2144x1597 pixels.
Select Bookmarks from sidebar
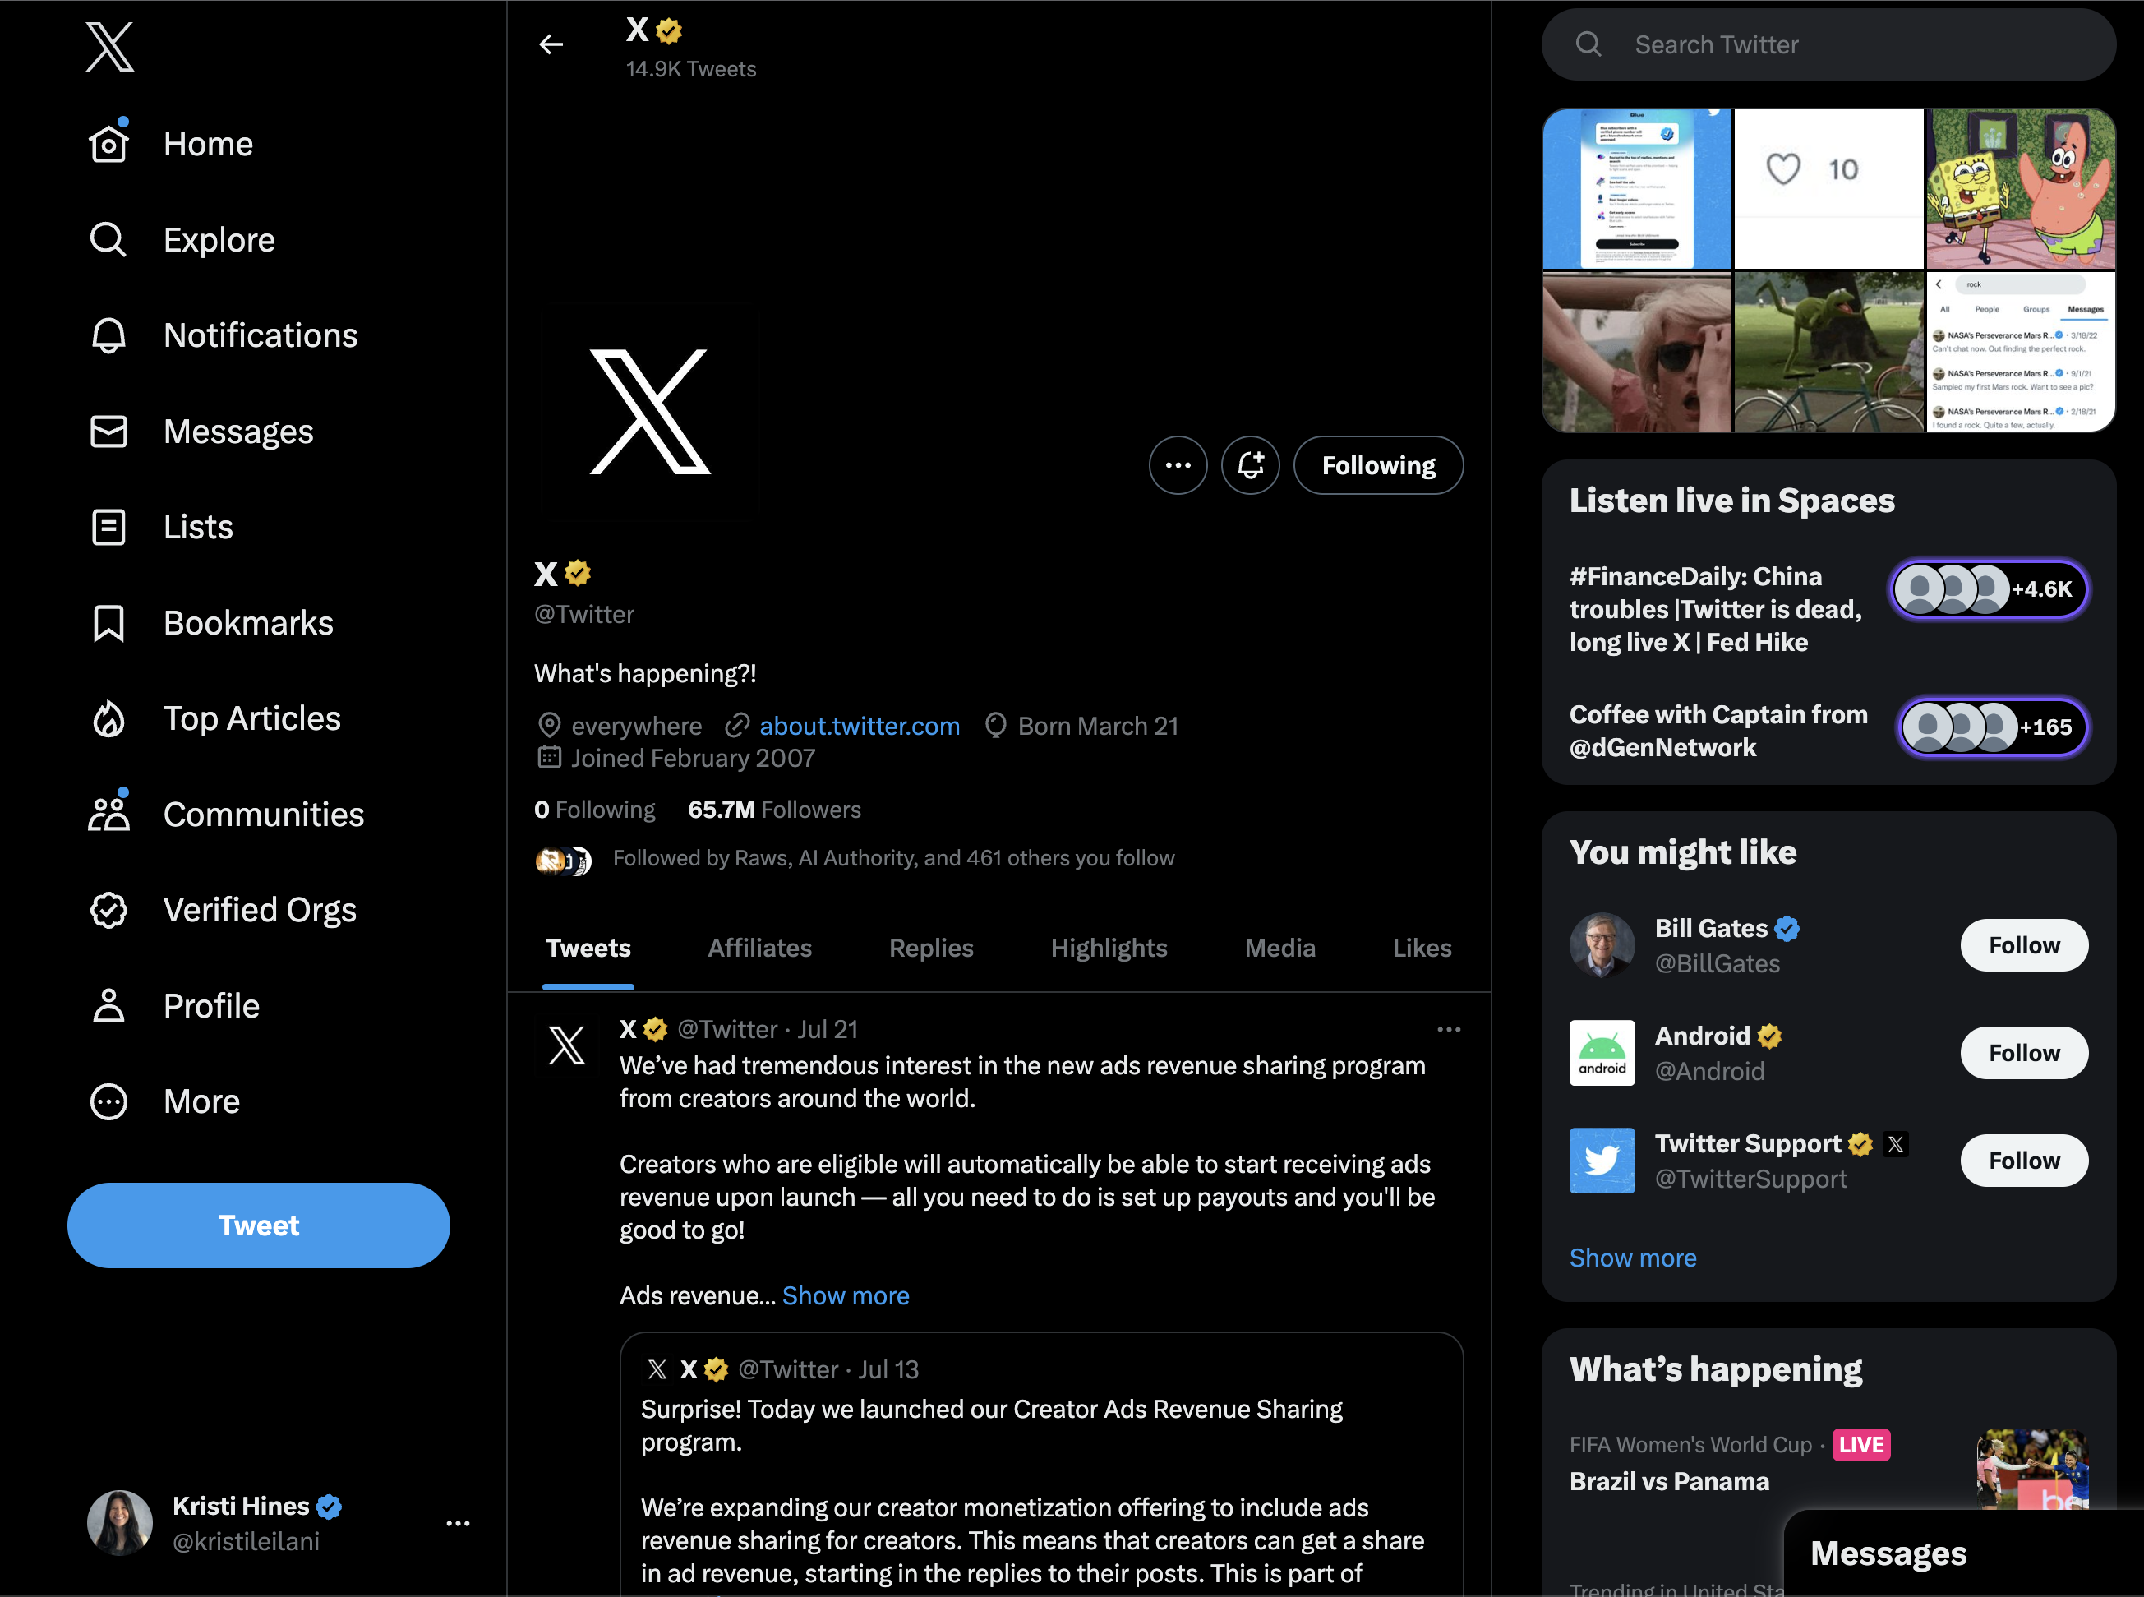[248, 622]
